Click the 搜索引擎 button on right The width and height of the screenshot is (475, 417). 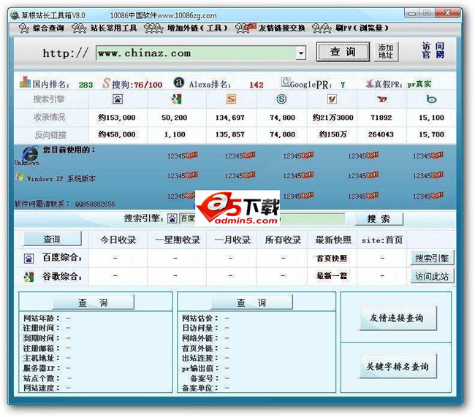coord(432,259)
